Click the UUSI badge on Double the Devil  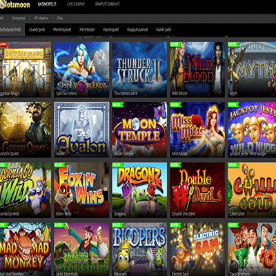175,165
